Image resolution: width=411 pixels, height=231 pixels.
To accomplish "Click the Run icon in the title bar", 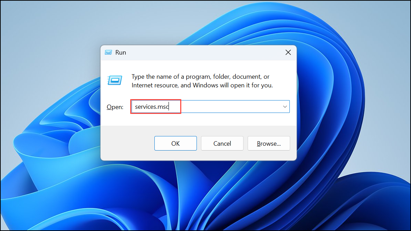I will coord(108,52).
